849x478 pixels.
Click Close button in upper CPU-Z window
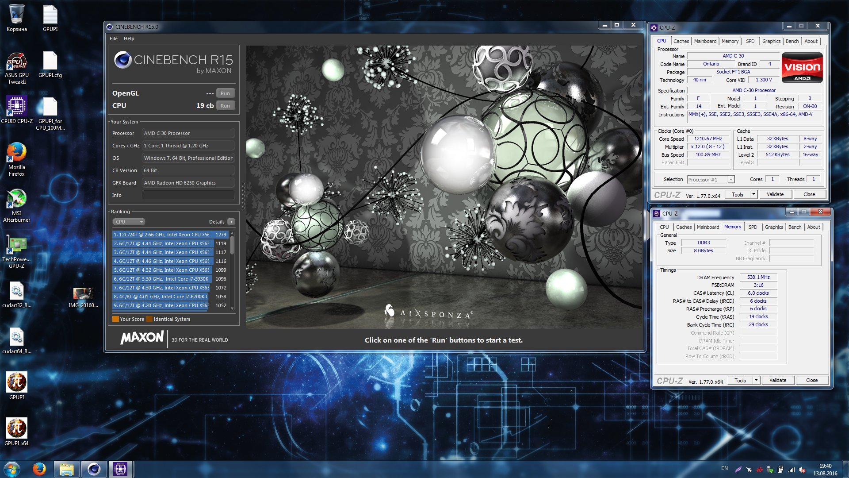point(809,194)
